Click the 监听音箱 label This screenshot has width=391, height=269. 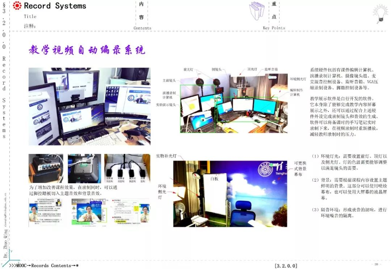(271, 69)
